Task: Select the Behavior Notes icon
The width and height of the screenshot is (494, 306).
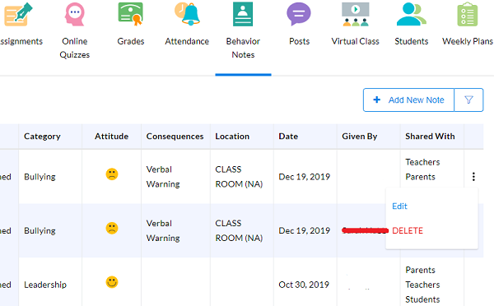Action: tap(243, 14)
